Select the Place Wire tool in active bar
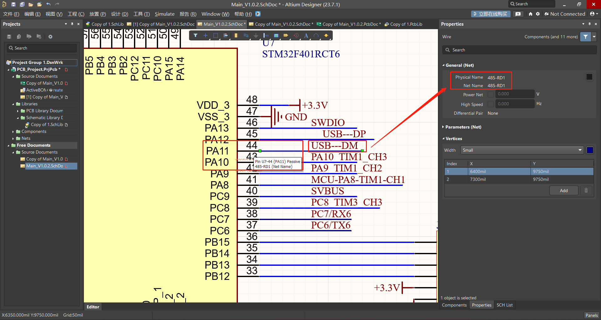601x320 pixels. 246,35
